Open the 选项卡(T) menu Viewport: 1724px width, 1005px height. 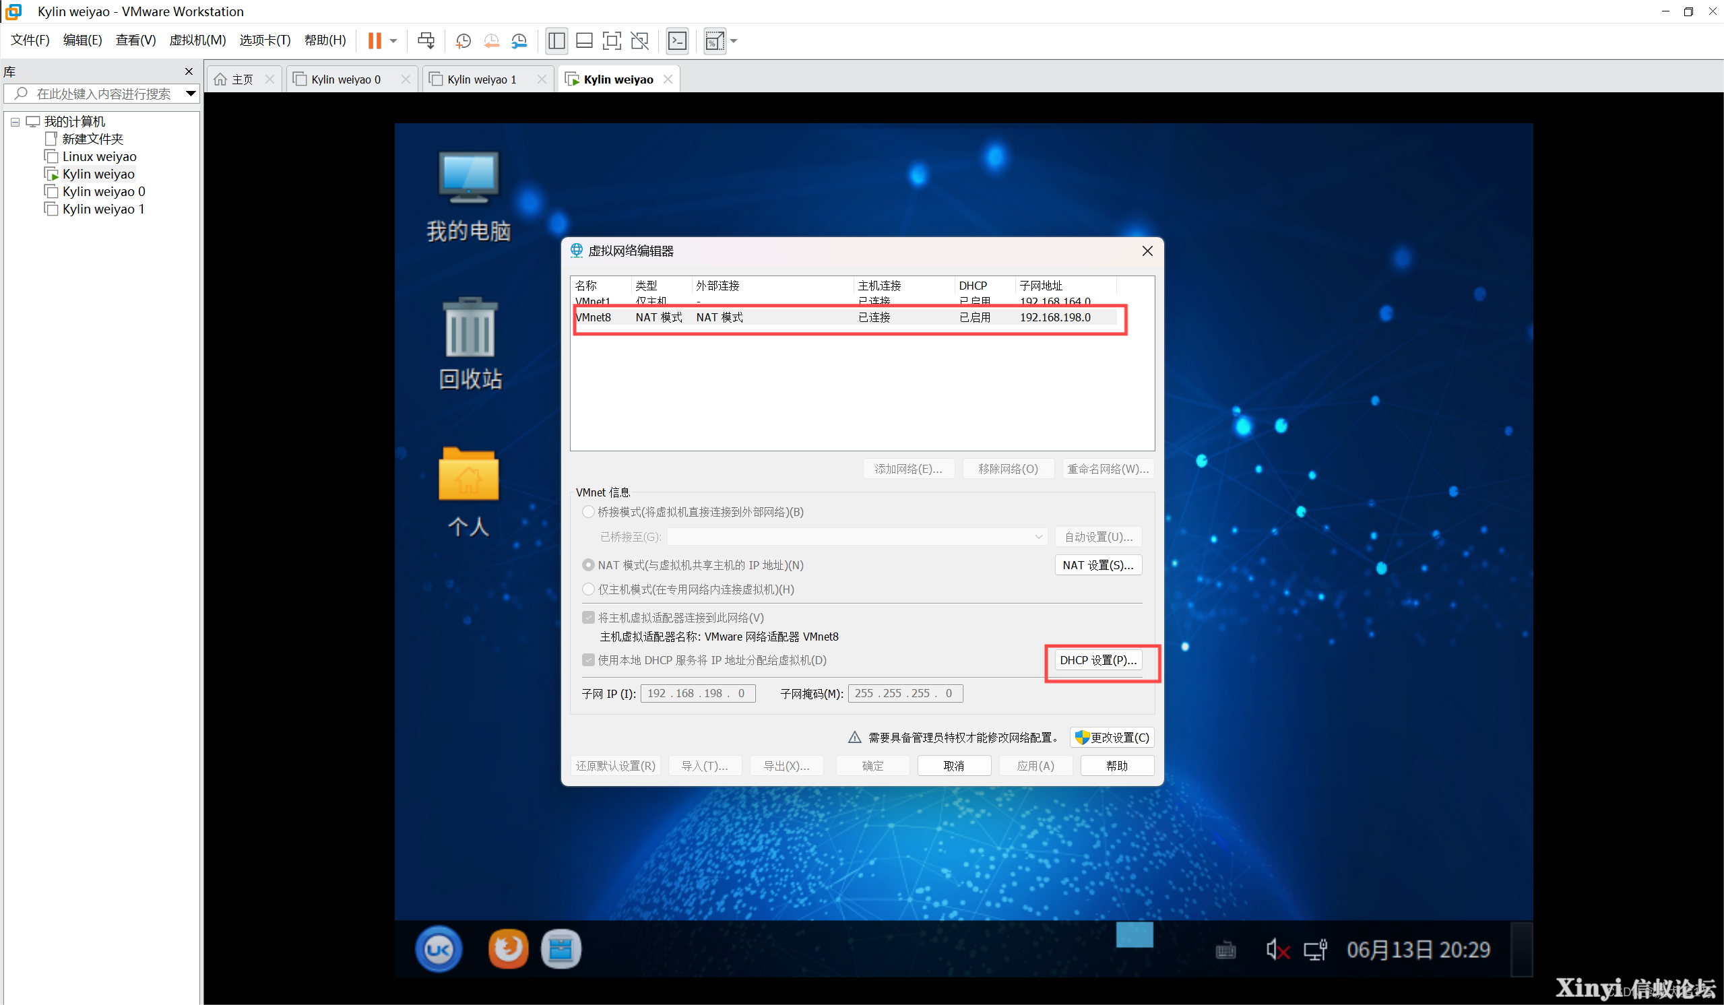pyautogui.click(x=265, y=40)
